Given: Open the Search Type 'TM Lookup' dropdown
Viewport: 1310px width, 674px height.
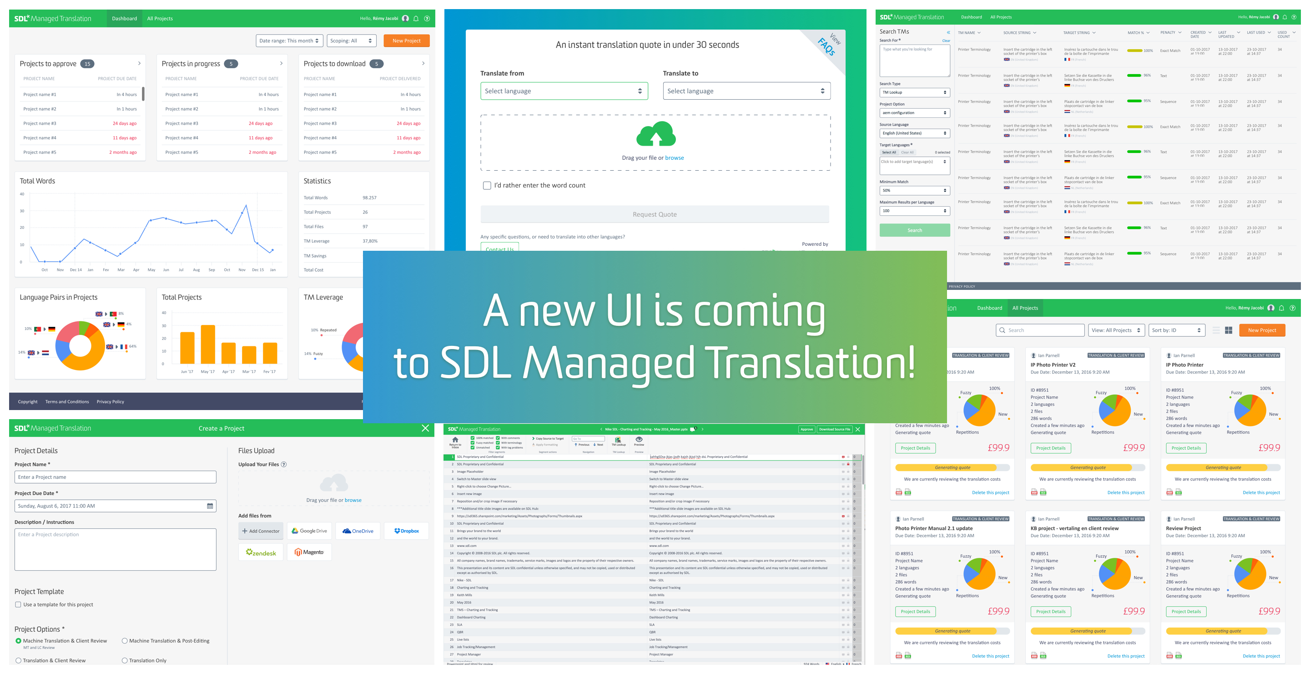Looking at the screenshot, I should tap(915, 92).
